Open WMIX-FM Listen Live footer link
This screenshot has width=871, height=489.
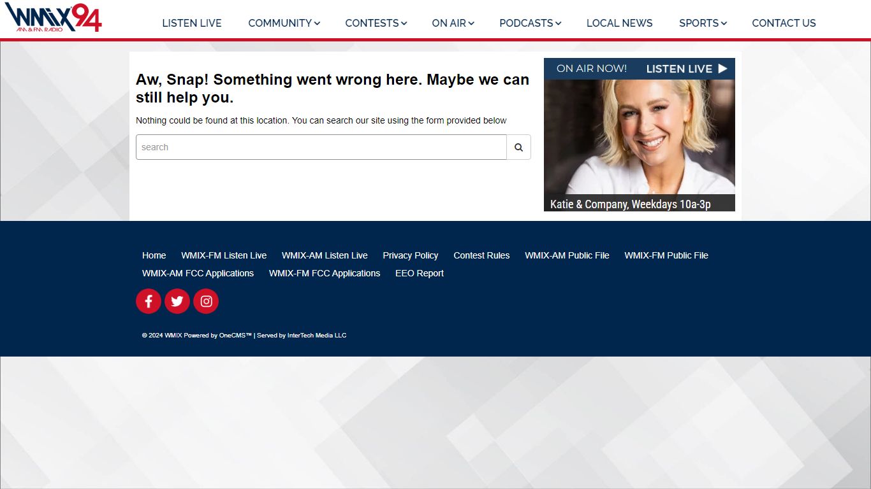(224, 255)
